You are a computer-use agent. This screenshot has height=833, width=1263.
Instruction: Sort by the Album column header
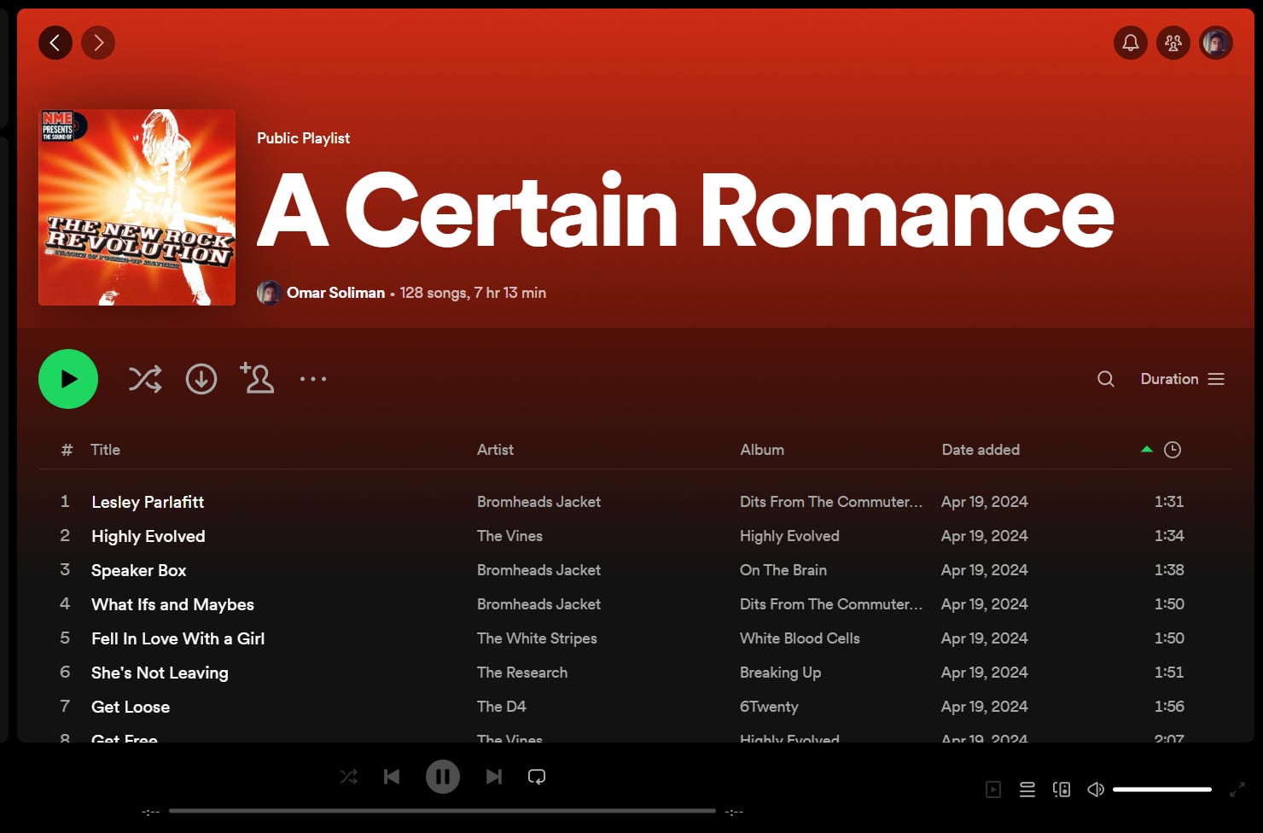click(x=762, y=450)
